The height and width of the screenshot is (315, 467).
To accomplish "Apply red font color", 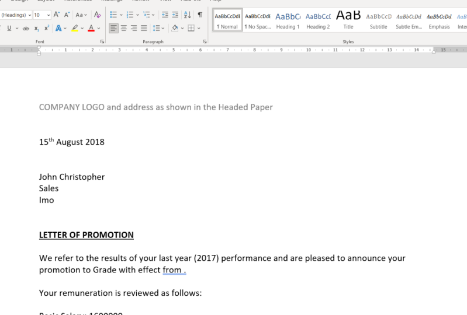I will [x=91, y=28].
